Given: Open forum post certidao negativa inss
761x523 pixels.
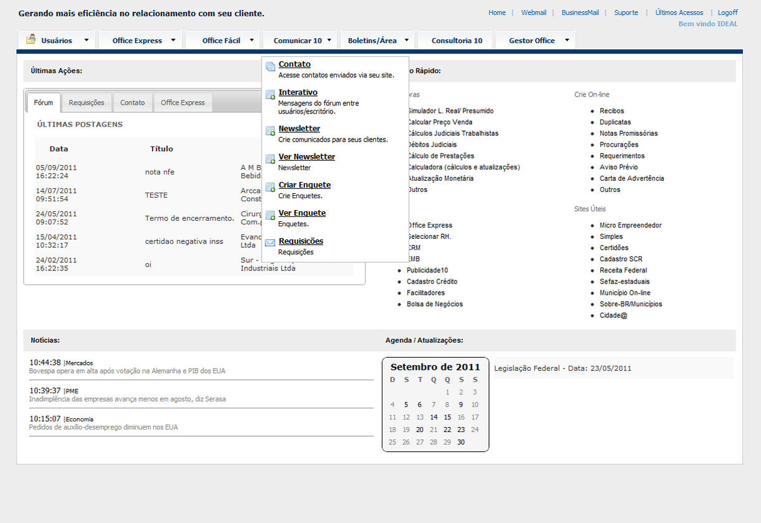Looking at the screenshot, I should 184,241.
